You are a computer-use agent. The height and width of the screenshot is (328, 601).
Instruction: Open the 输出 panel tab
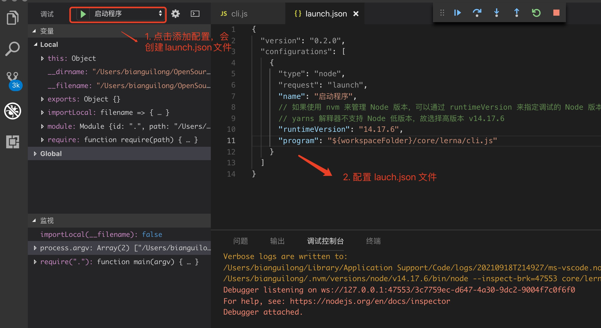point(277,241)
